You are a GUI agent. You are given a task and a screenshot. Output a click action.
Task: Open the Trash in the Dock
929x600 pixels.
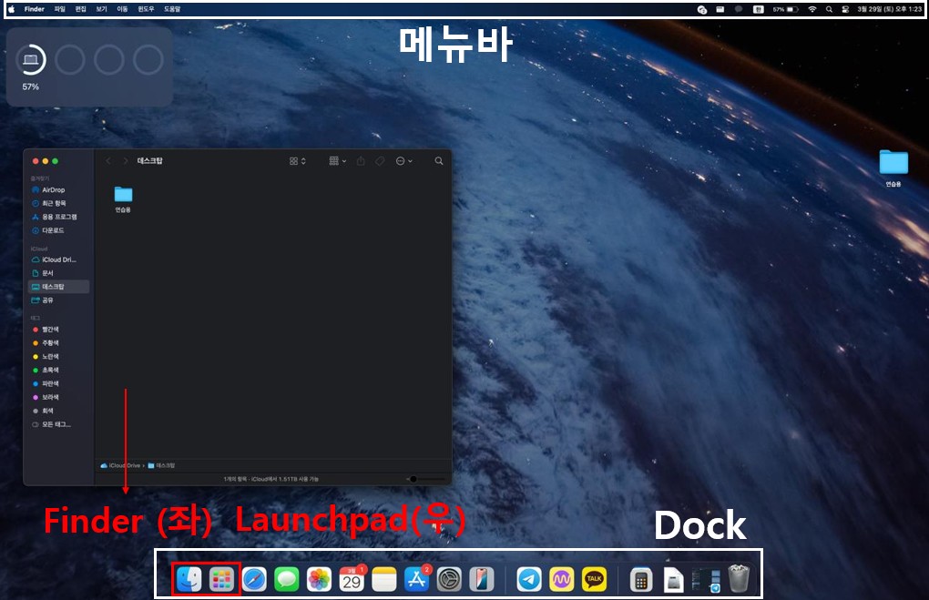click(x=739, y=579)
